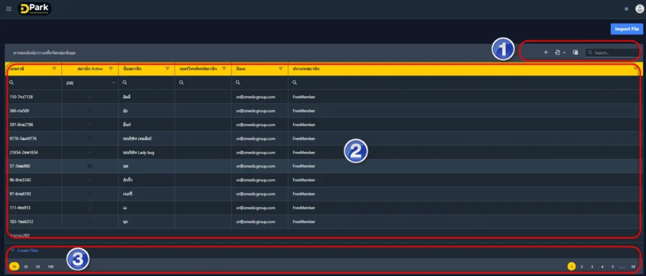Toggle Active checkbox for row 57-3ขฆ960
This screenshot has width=646, height=276.
point(90,166)
